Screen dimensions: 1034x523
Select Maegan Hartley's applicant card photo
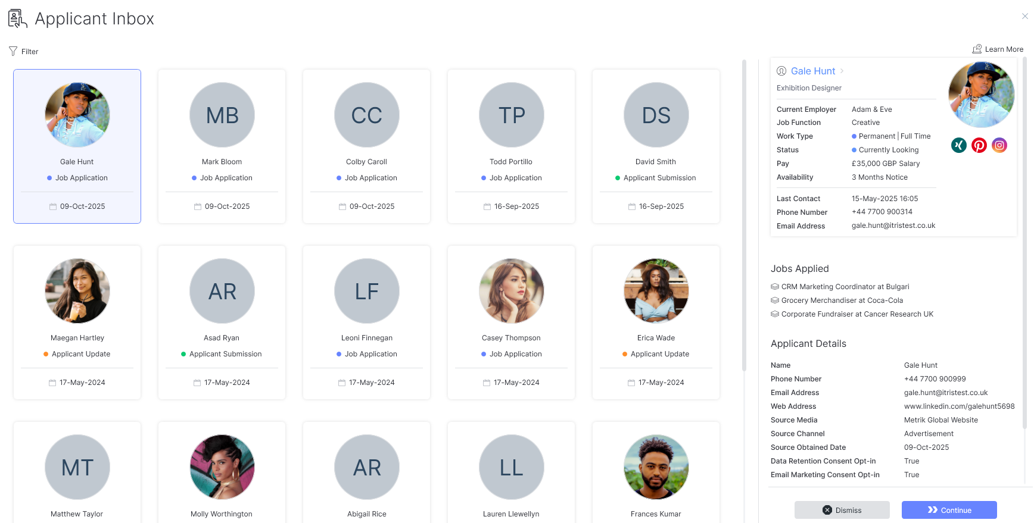77,291
